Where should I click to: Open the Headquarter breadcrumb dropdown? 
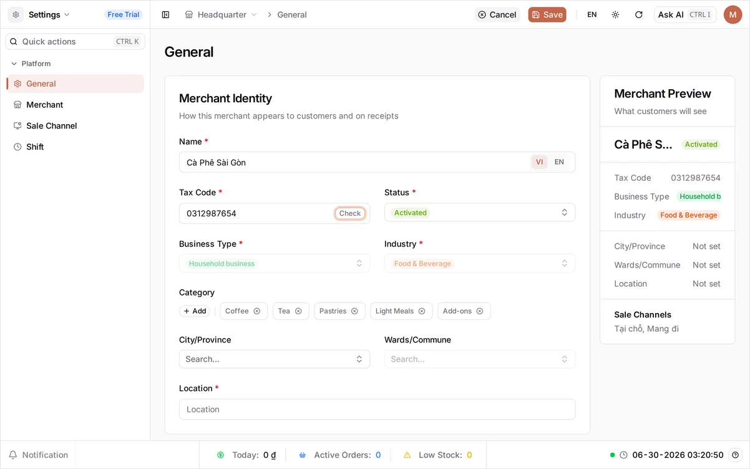[222, 14]
